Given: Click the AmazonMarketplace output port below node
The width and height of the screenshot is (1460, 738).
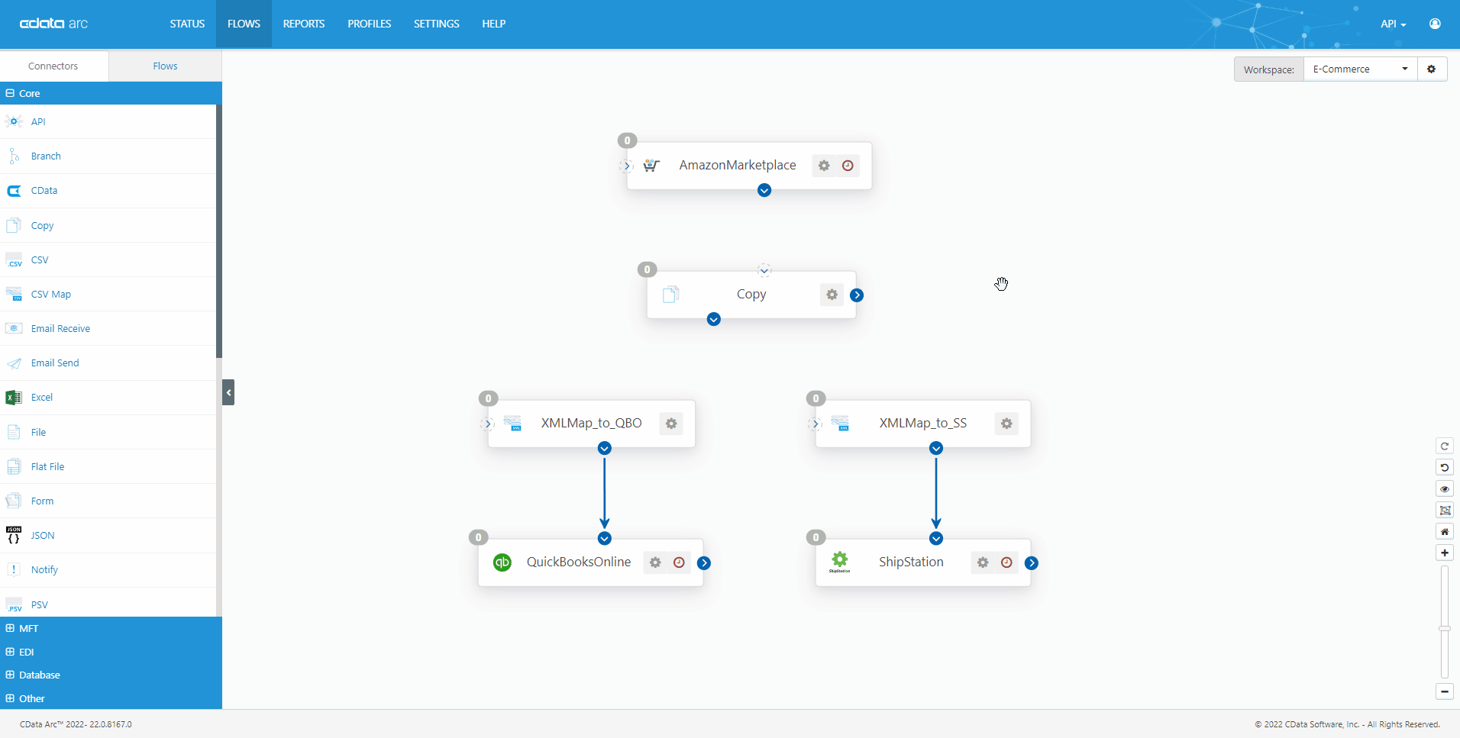Looking at the screenshot, I should click(x=764, y=190).
